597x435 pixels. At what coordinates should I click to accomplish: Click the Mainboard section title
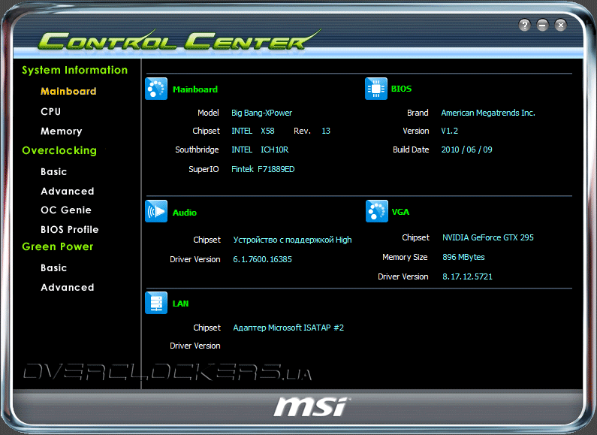point(195,89)
